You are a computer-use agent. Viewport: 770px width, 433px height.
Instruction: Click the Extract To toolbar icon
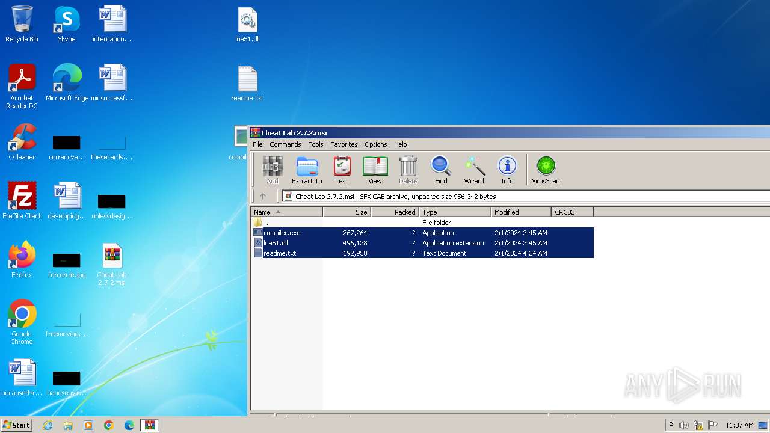coord(307,170)
